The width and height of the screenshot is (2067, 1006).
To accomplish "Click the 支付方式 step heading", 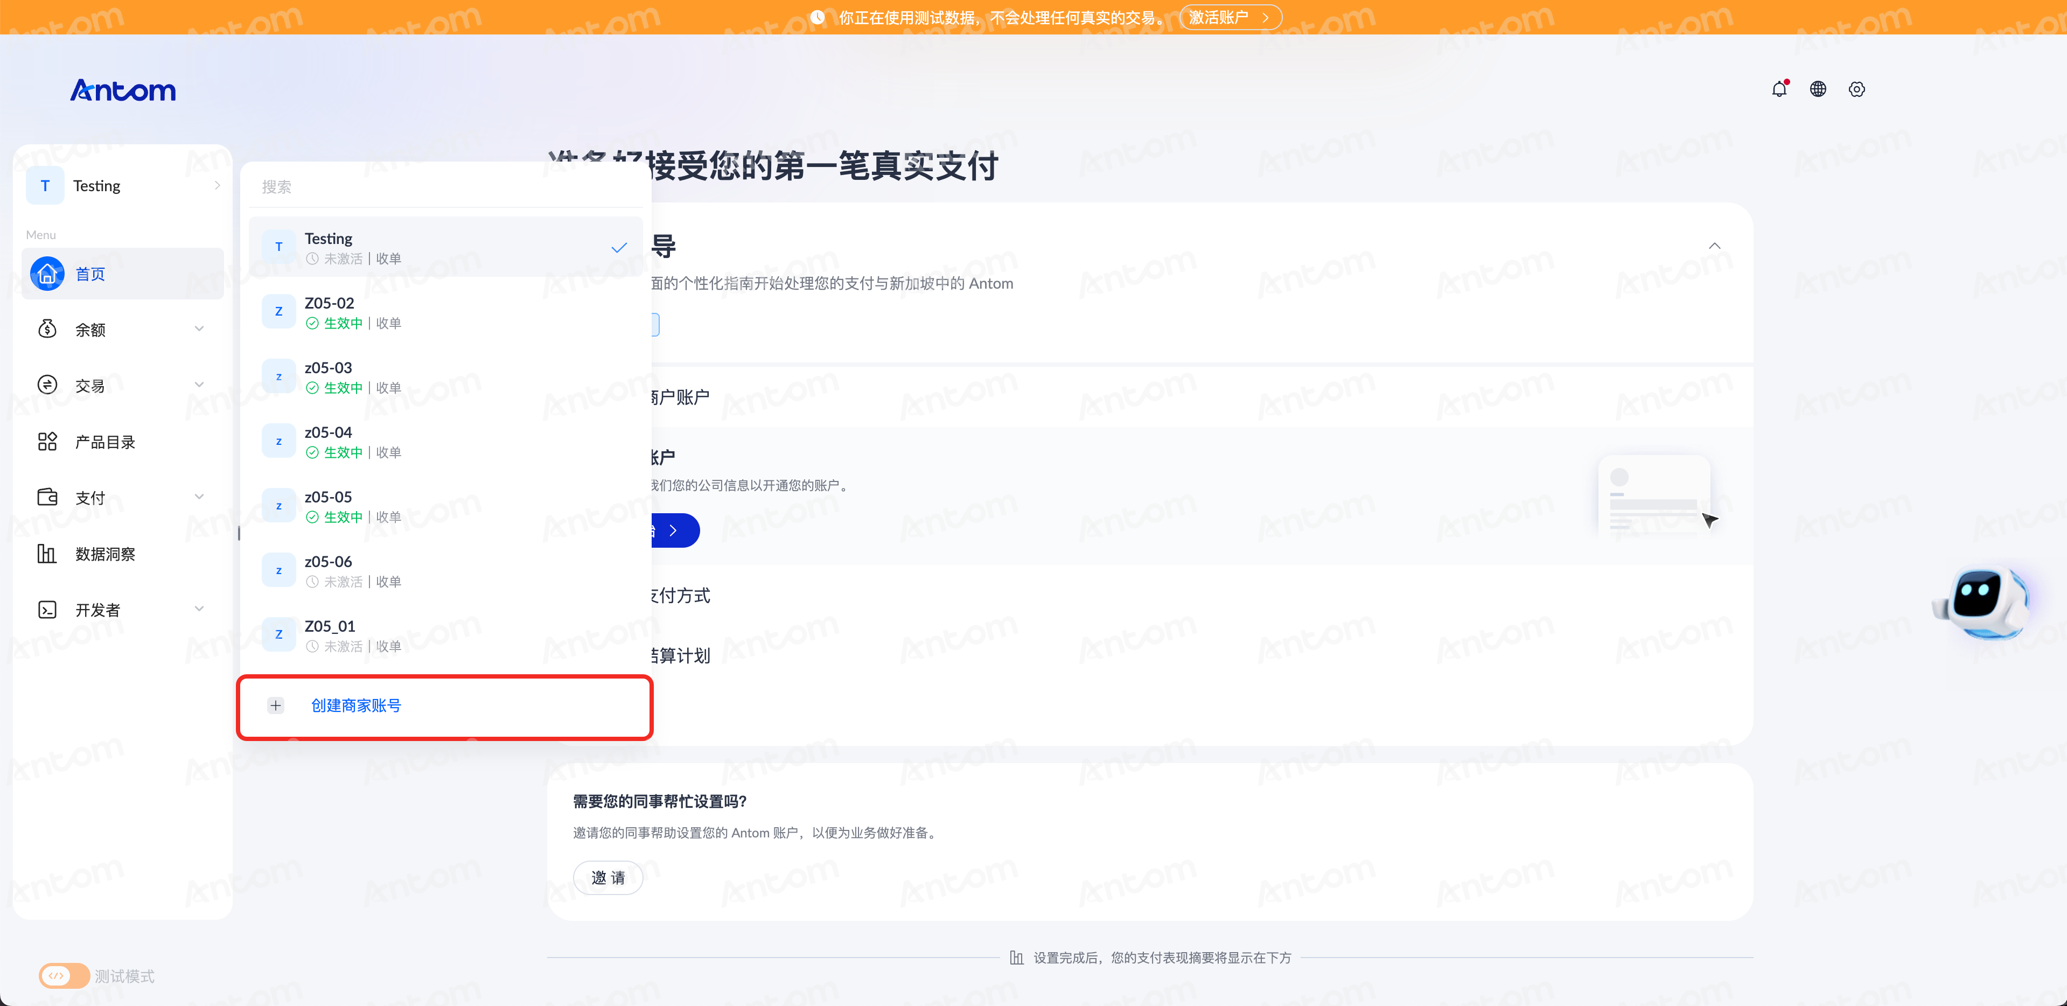I will click(680, 595).
